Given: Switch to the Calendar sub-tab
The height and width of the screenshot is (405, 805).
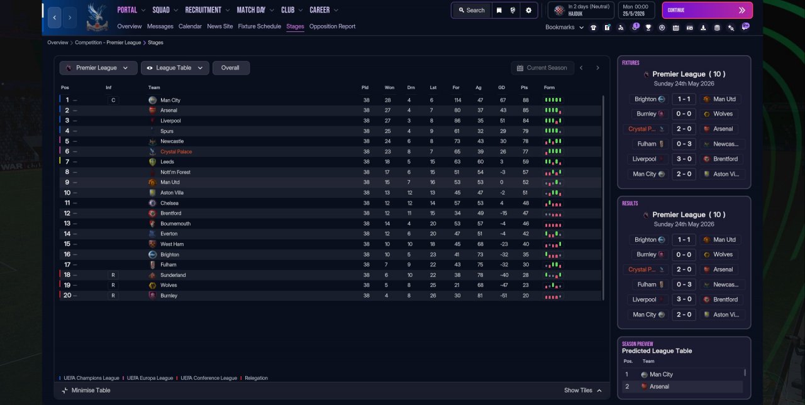Looking at the screenshot, I should point(190,26).
